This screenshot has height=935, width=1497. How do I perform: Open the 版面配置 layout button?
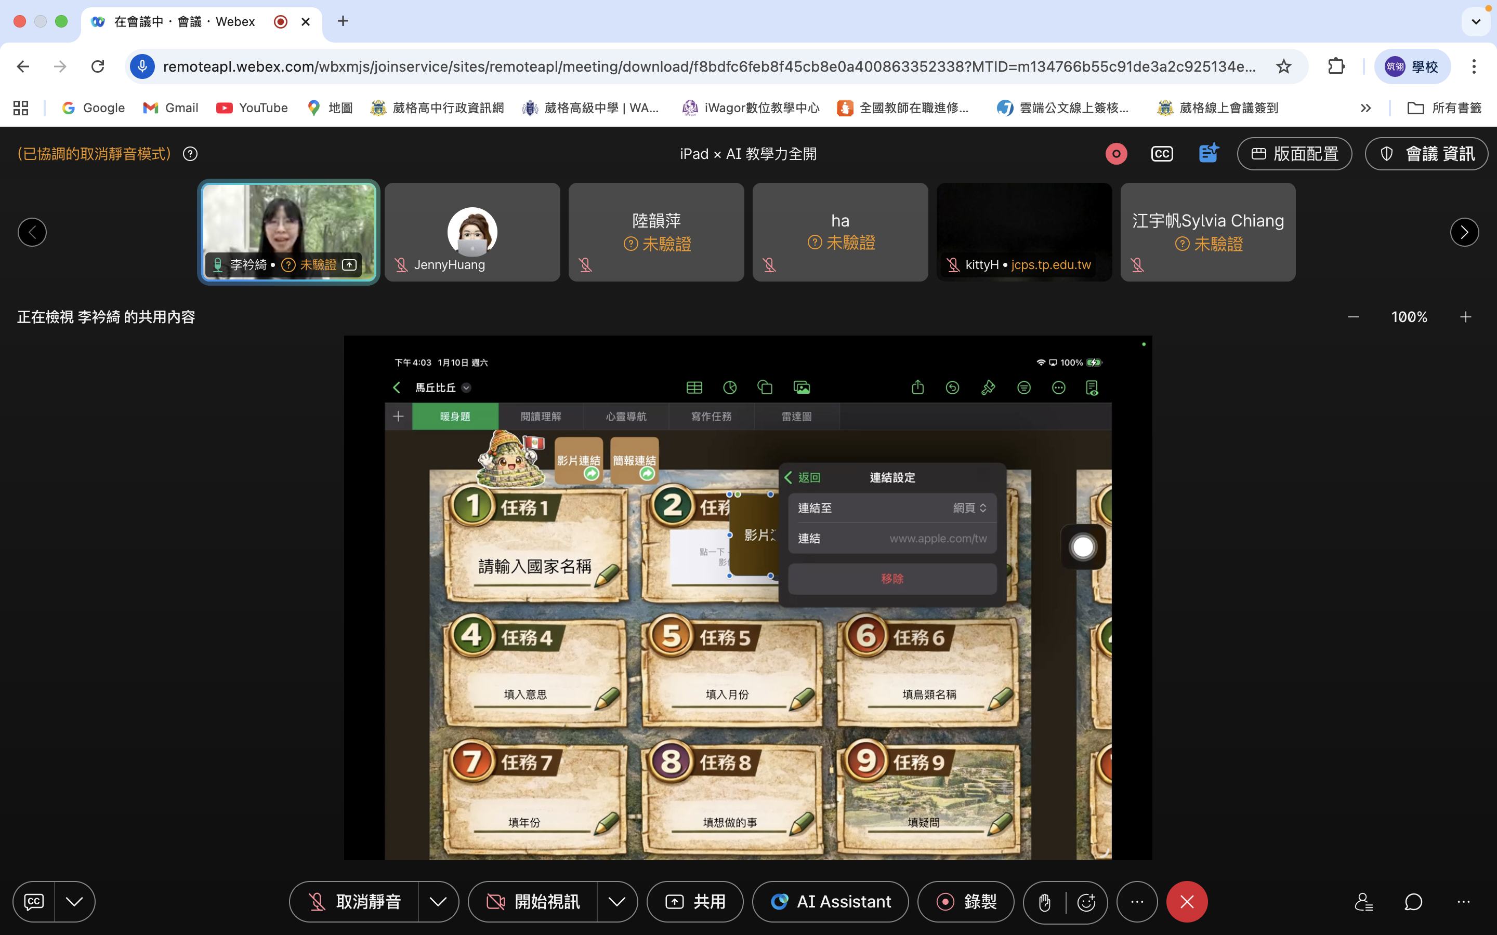(x=1294, y=154)
